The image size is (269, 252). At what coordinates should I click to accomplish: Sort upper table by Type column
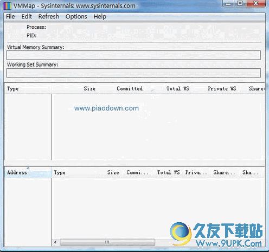[x=28, y=89]
